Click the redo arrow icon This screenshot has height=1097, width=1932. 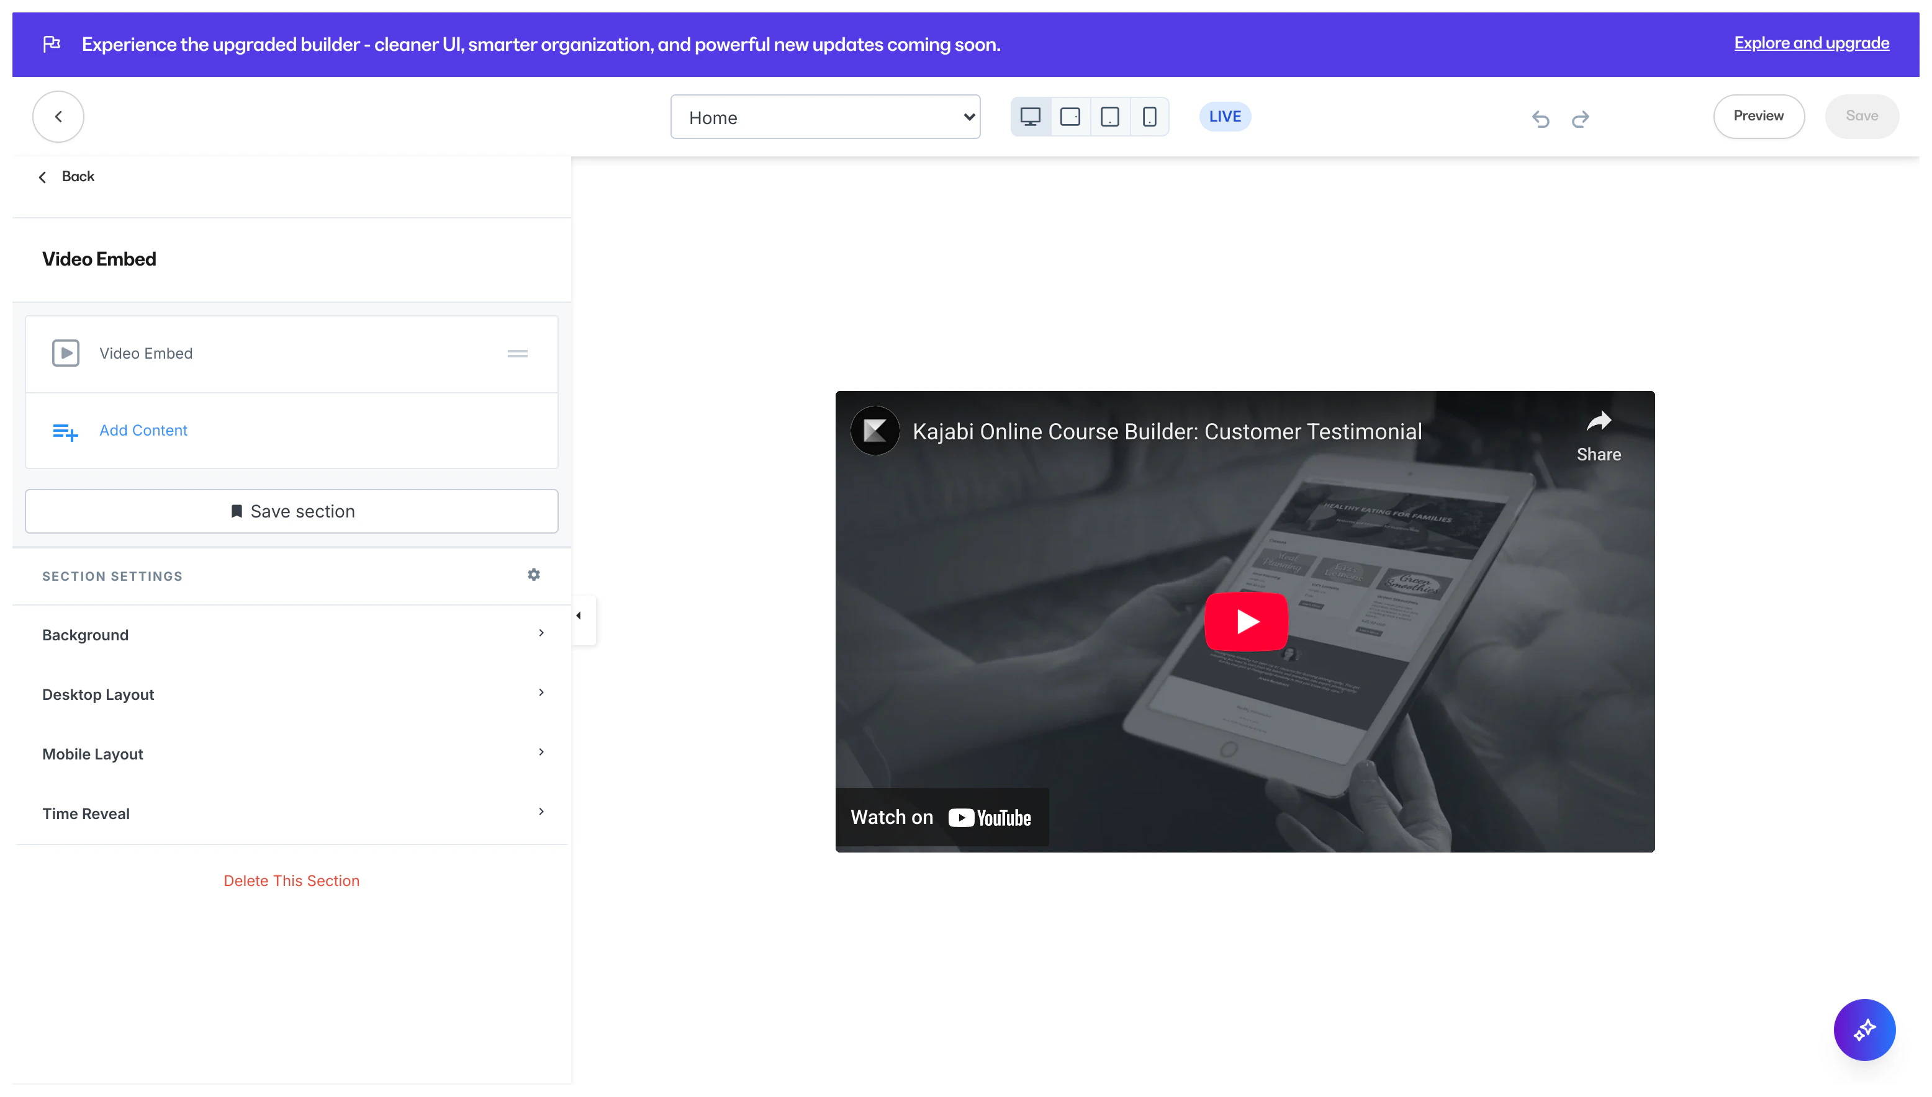tap(1581, 119)
